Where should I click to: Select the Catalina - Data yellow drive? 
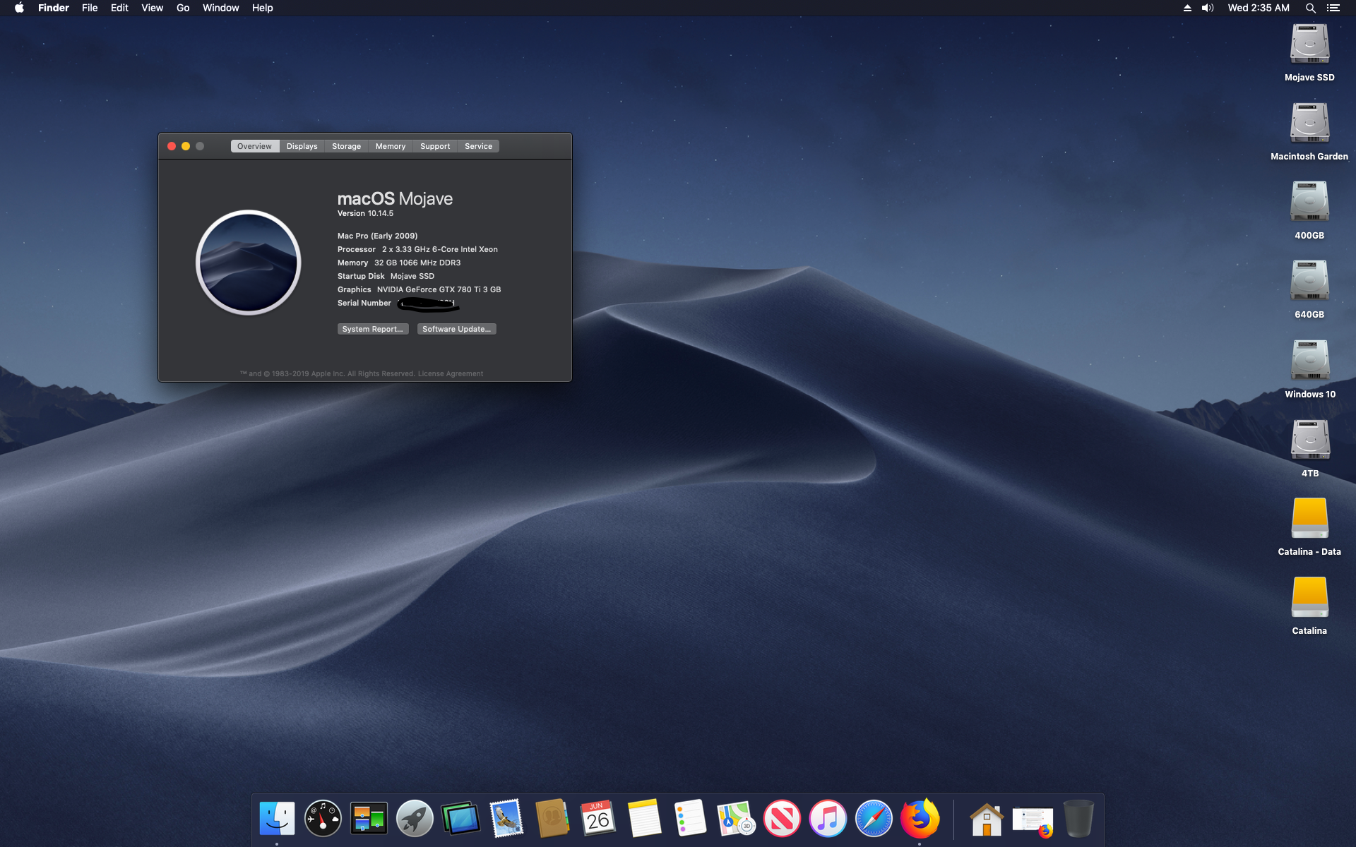point(1309,519)
